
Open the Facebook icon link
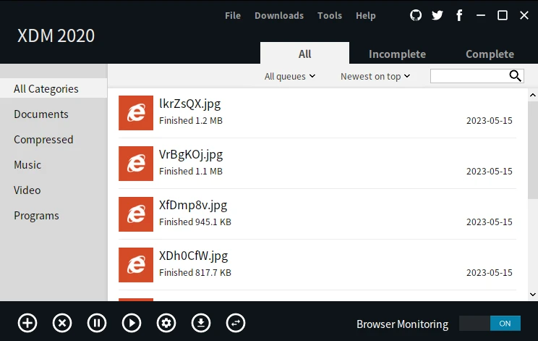pos(459,15)
